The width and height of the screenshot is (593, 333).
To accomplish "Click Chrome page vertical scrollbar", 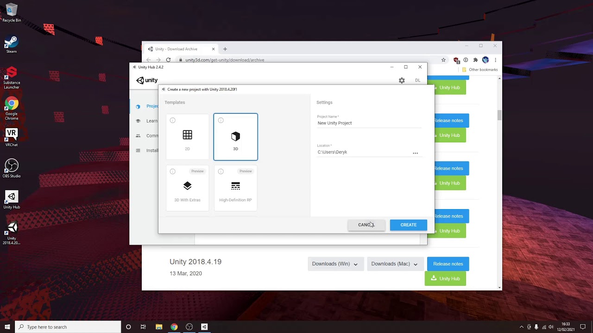I will click(x=499, y=115).
